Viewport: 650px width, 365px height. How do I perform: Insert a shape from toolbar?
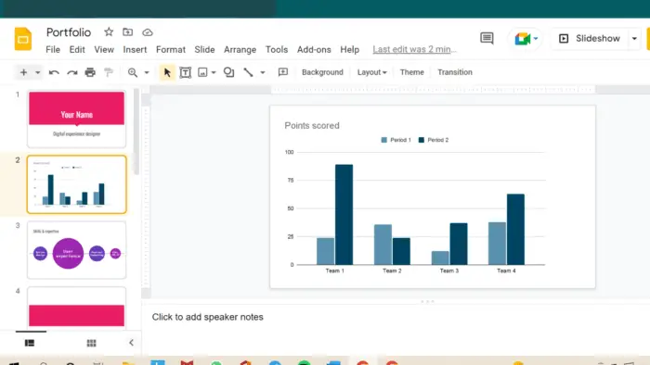point(228,72)
